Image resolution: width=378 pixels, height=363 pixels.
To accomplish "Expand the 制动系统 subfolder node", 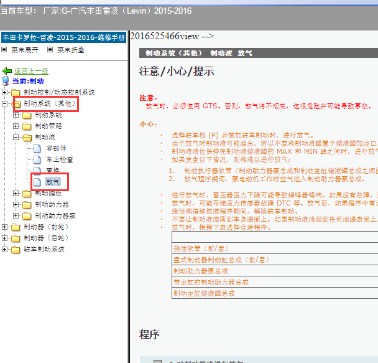I will pyautogui.click(x=16, y=115).
